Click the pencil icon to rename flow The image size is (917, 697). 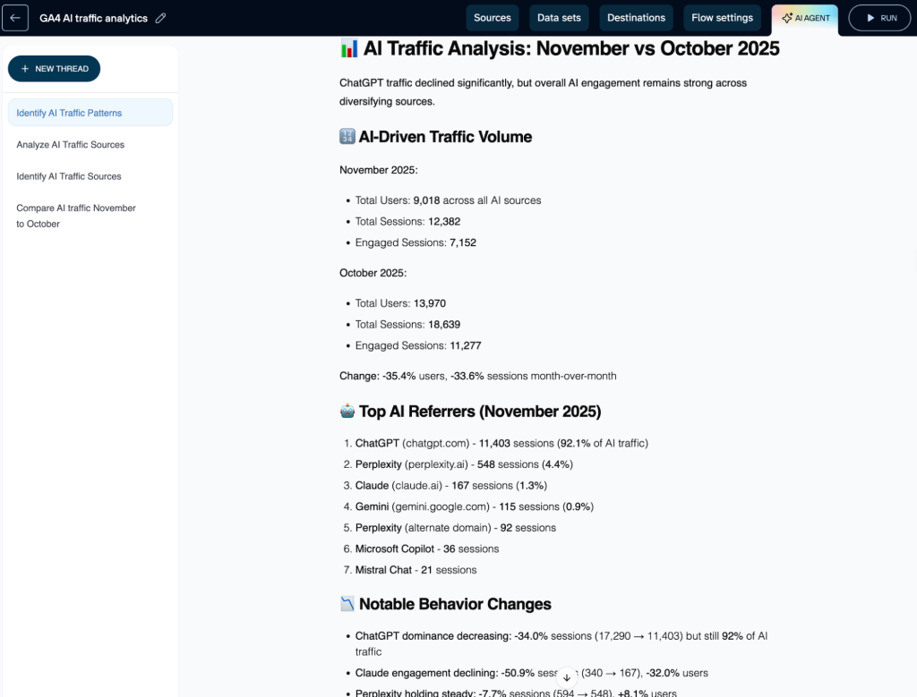pyautogui.click(x=160, y=18)
